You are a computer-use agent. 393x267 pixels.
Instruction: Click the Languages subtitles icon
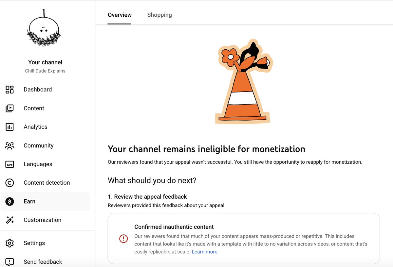click(x=9, y=164)
